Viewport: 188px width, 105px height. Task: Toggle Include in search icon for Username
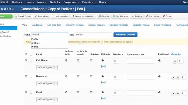tap(78, 76)
